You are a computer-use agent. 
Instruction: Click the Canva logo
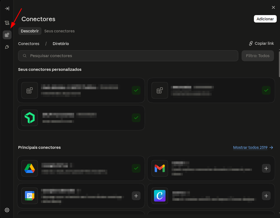(160, 196)
